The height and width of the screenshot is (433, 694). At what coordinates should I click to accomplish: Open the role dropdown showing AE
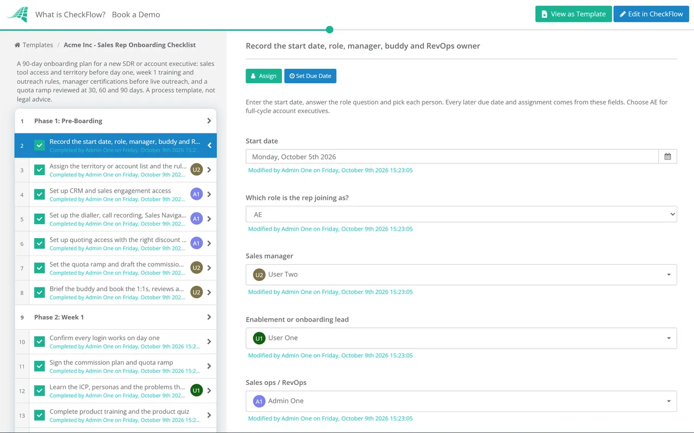(x=461, y=214)
